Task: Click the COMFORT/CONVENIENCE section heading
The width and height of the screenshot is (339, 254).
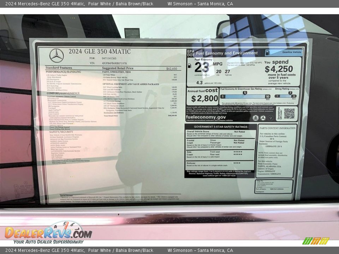Action: tap(63, 93)
